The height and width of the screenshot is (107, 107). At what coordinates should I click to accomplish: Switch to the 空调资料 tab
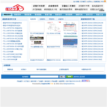43,19
